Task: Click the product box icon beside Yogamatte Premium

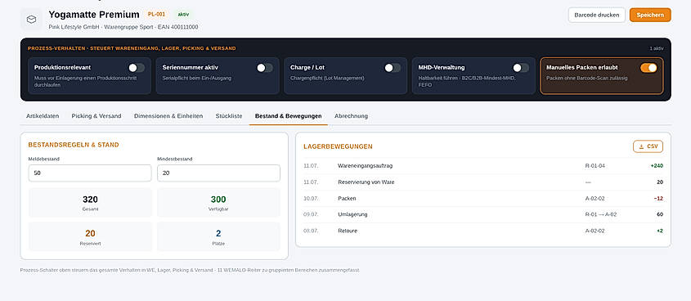Action: [x=31, y=20]
